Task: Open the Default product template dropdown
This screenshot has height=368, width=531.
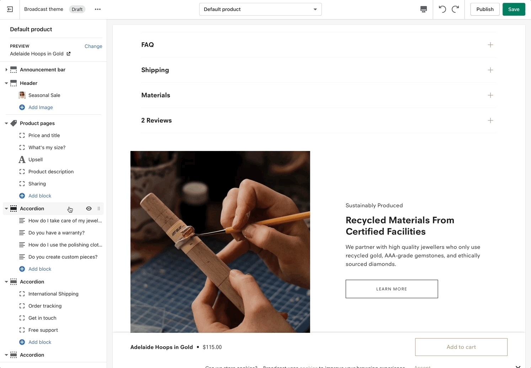Action: click(x=260, y=9)
